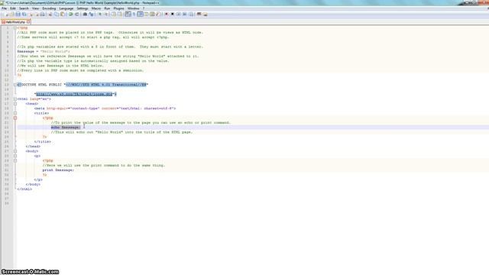Zoom out using the toolbar icon

tap(106, 15)
